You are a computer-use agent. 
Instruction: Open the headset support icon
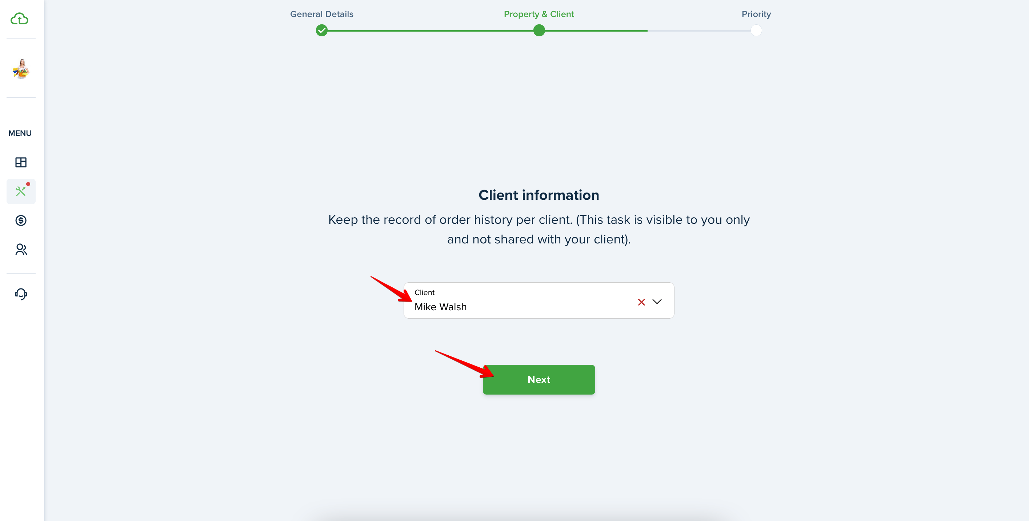click(x=21, y=294)
